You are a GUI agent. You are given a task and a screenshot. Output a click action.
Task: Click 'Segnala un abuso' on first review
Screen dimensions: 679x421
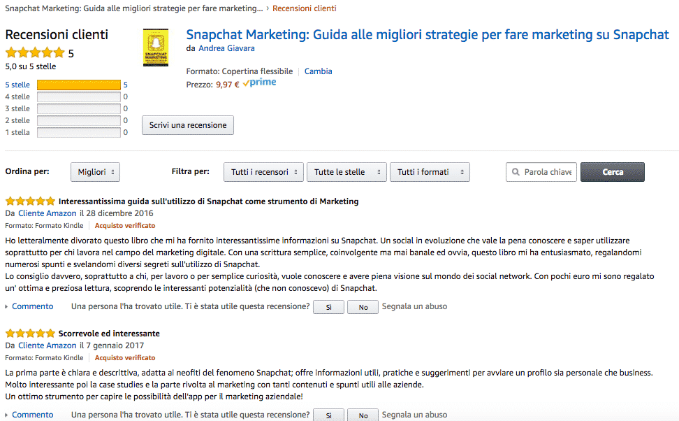point(415,306)
